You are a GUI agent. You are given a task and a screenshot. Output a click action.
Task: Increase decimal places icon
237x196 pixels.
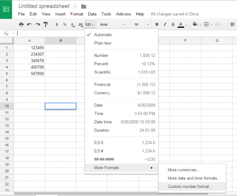[x=81, y=24]
